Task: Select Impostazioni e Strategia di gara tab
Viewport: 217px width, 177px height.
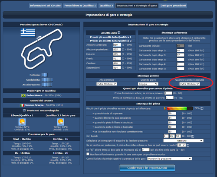Action: [137, 6]
